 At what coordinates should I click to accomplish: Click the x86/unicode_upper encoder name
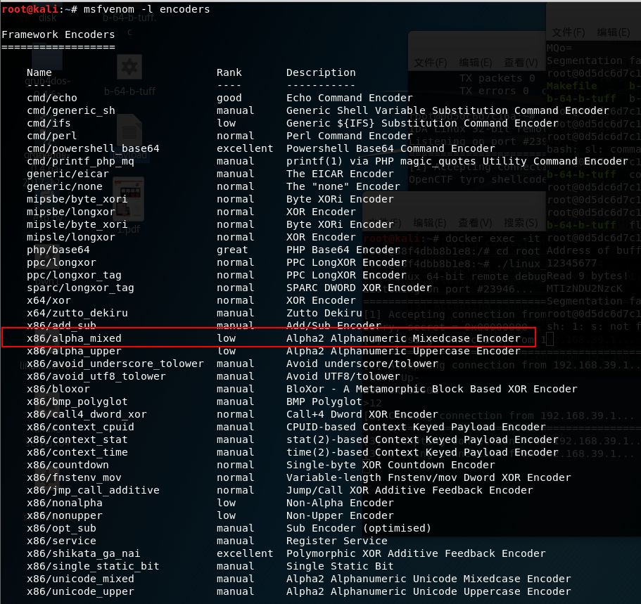tap(80, 592)
